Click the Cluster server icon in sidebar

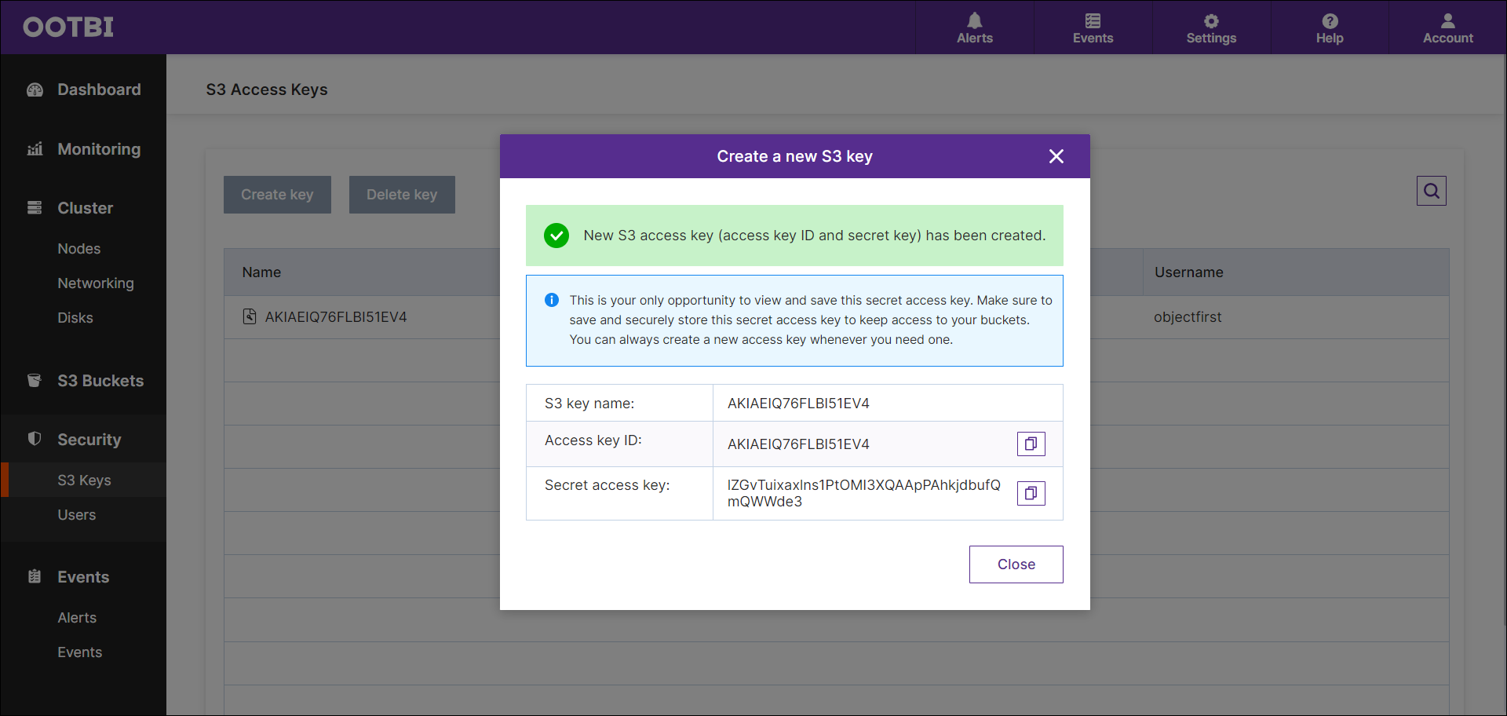(35, 208)
